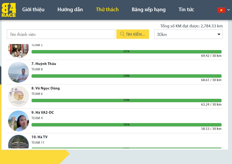Viewport: 232px width, 164px height.
Task: Focus the Tên thành viên search field
Action: point(61,34)
